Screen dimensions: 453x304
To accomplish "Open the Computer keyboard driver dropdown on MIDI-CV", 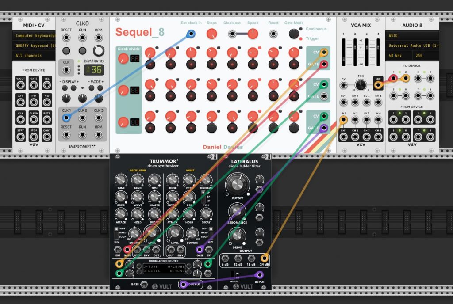I will click(34, 36).
